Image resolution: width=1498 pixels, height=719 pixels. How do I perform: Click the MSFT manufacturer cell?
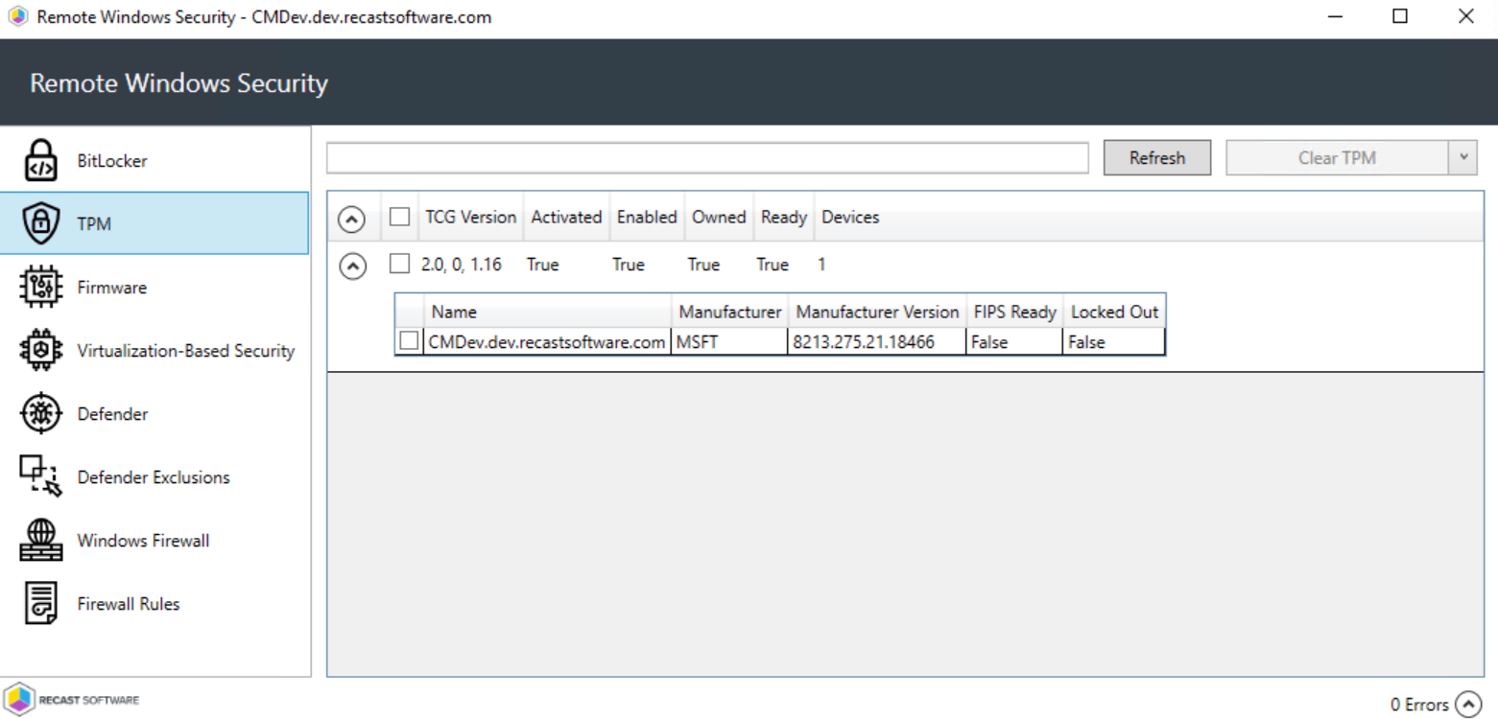pyautogui.click(x=730, y=342)
